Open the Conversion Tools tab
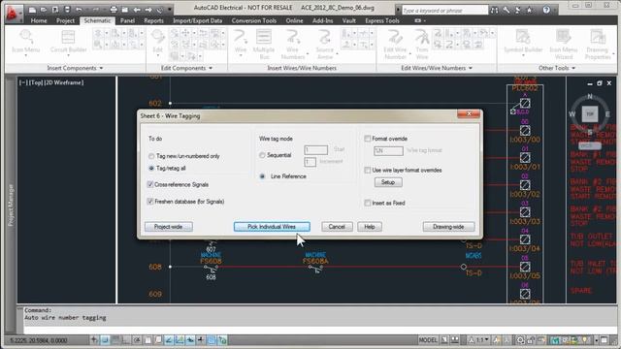 (254, 20)
